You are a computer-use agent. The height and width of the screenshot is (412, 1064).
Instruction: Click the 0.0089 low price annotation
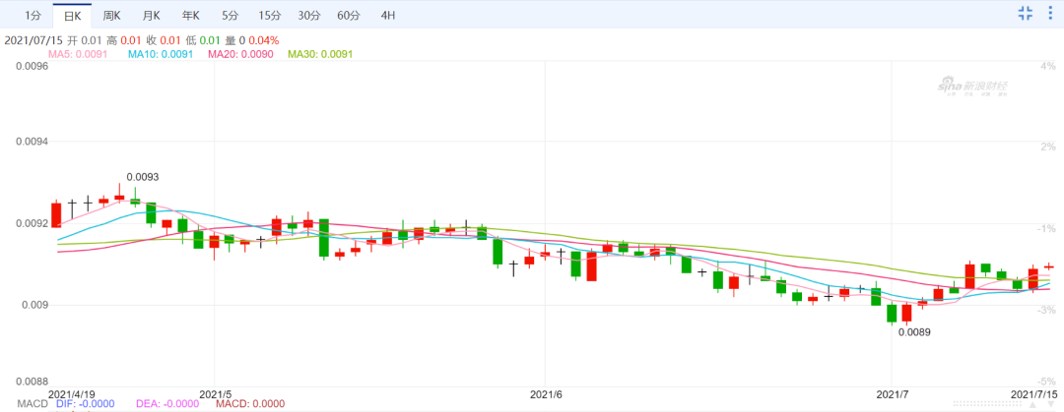tap(914, 332)
